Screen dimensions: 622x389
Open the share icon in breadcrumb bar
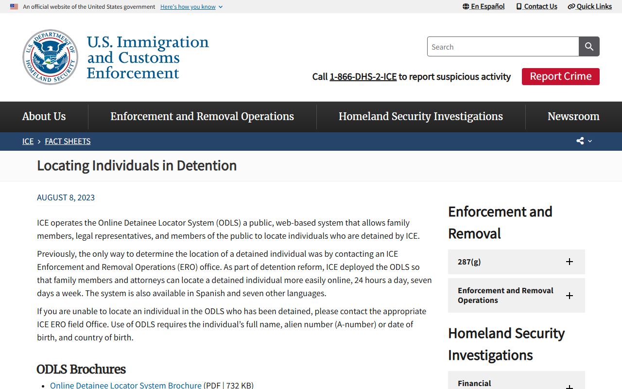(x=584, y=141)
